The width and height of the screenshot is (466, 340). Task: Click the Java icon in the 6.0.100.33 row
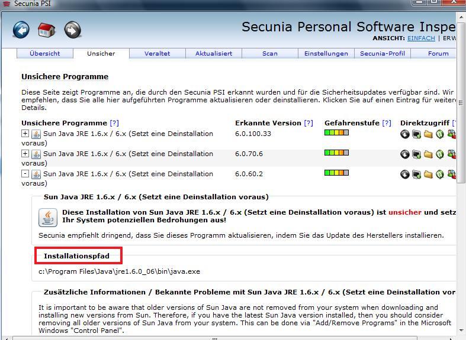click(36, 134)
